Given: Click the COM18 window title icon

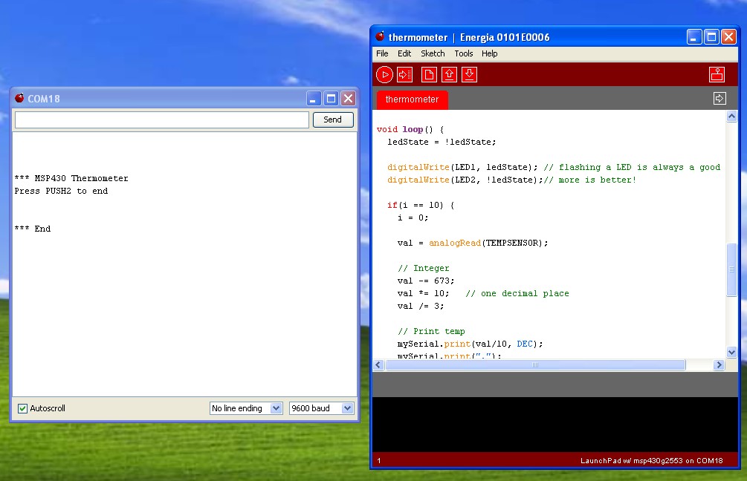Looking at the screenshot, I should click(19, 98).
